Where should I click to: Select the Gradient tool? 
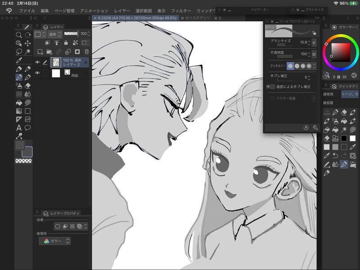(x=19, y=111)
